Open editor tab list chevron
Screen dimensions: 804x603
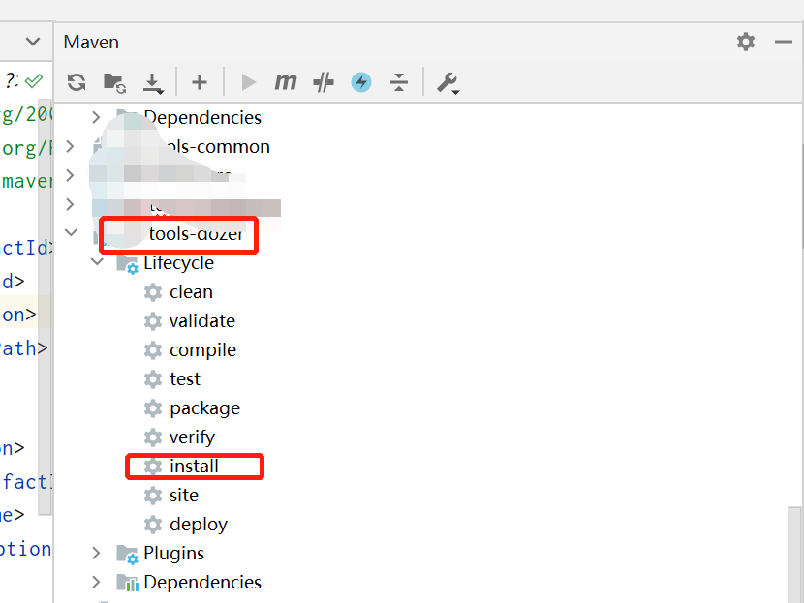[x=33, y=41]
